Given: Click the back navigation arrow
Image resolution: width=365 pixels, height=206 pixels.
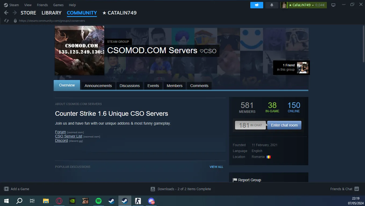Looking at the screenshot, I should tap(6, 13).
